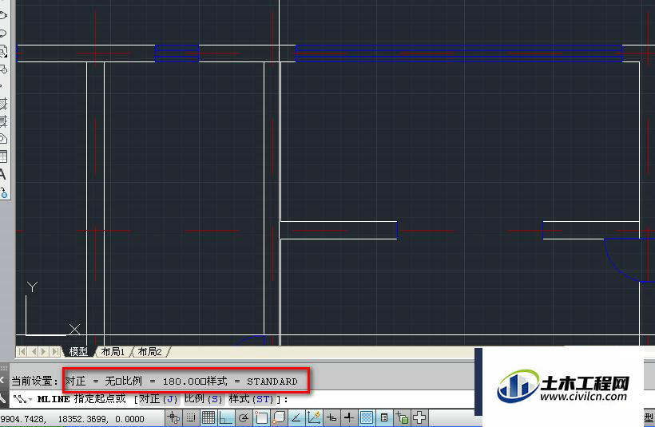Select the Elliptical Arc tool
The image size is (655, 427).
pos(3,34)
